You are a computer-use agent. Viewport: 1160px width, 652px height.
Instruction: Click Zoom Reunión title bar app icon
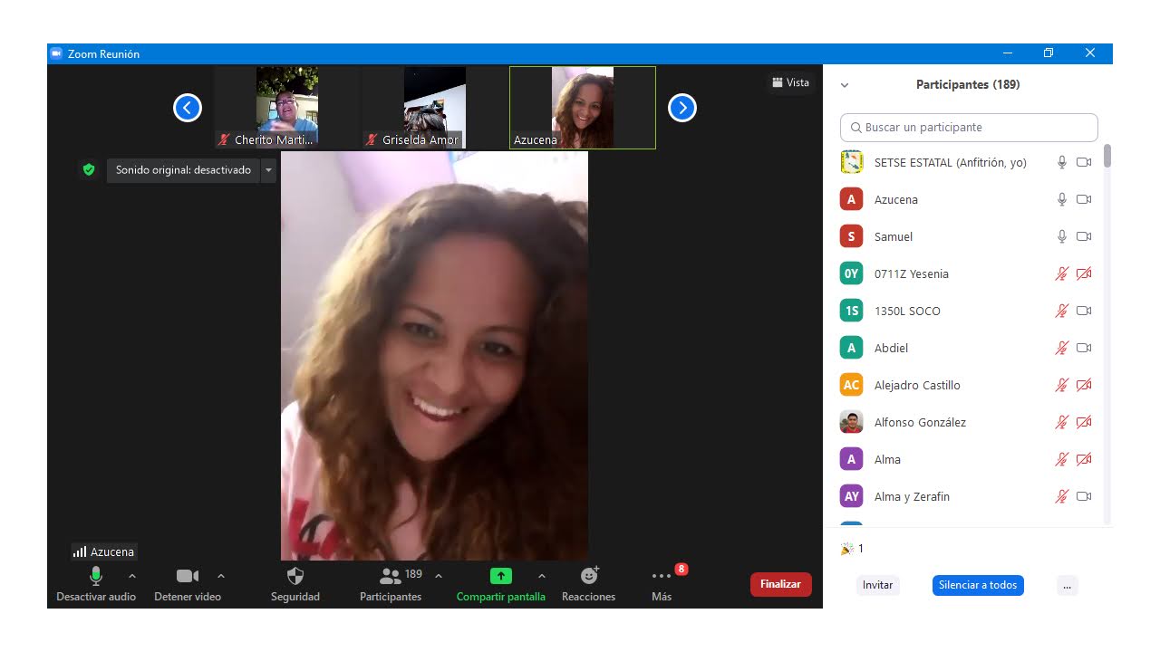pos(56,53)
